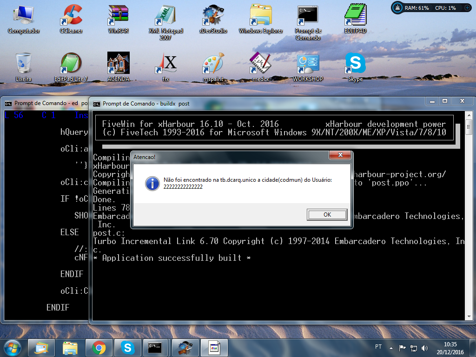Show hidden tray icons arrow
Viewport: 476px width, 357px height.
(391, 348)
